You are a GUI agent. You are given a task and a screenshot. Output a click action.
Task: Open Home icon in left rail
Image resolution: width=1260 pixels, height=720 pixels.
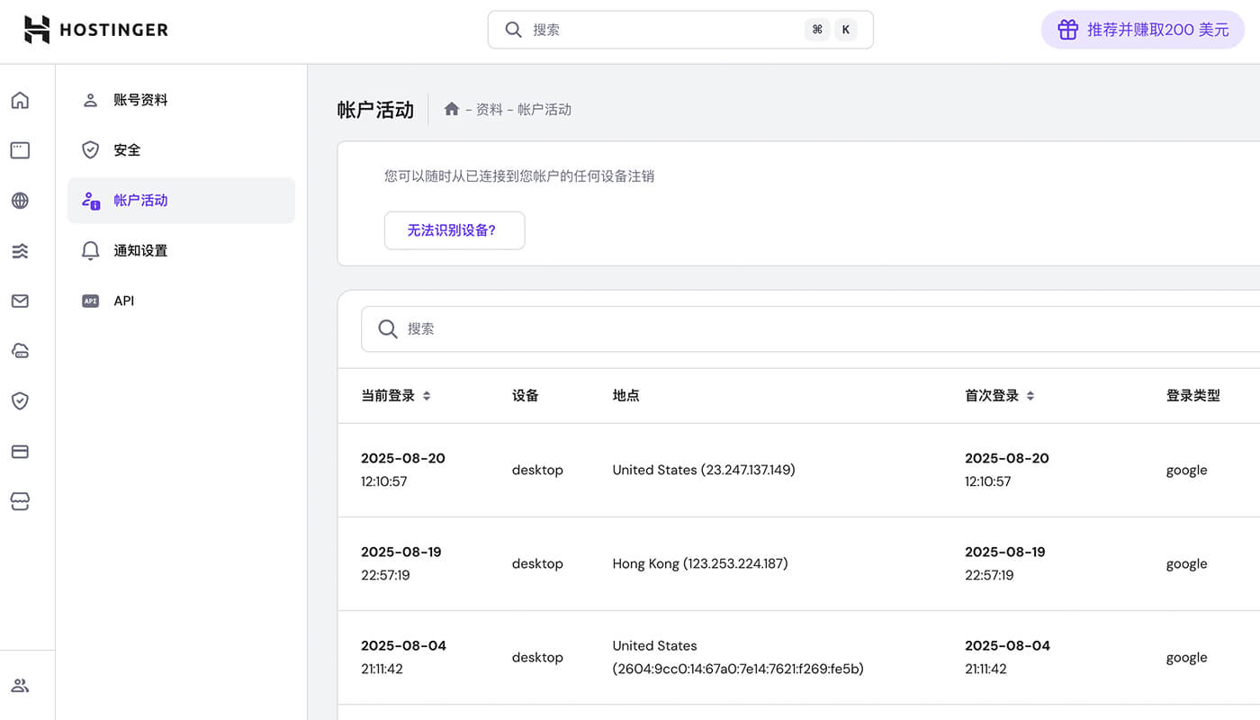20,100
